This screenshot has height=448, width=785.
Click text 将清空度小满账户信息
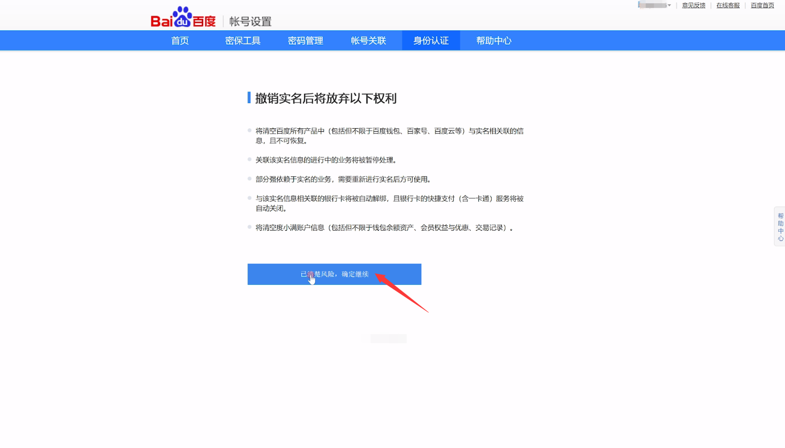point(384,228)
